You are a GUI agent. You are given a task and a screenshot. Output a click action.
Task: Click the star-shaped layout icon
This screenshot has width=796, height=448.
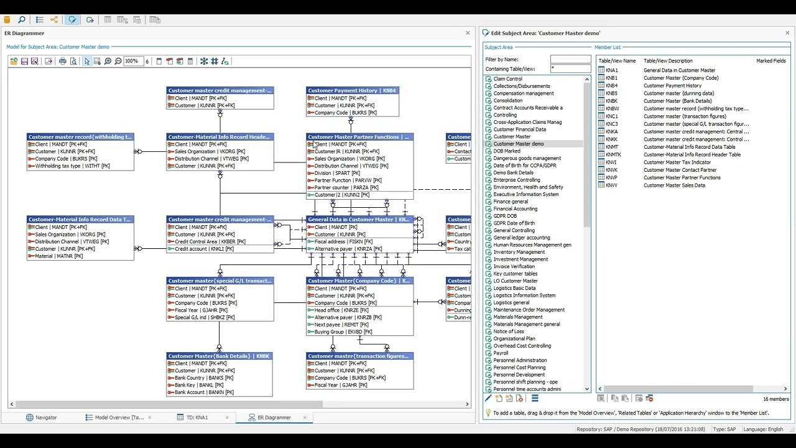(204, 62)
